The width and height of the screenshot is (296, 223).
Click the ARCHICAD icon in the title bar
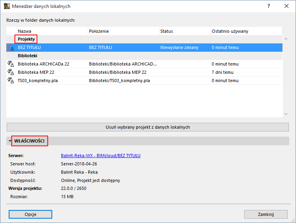click(7, 6)
